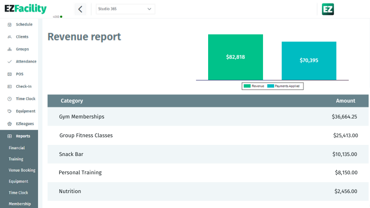Click the green $82,818 revenue bar
This screenshot has height=208, width=370.
tap(235, 57)
